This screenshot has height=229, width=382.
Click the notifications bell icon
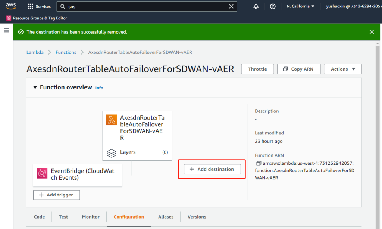pos(256,6)
